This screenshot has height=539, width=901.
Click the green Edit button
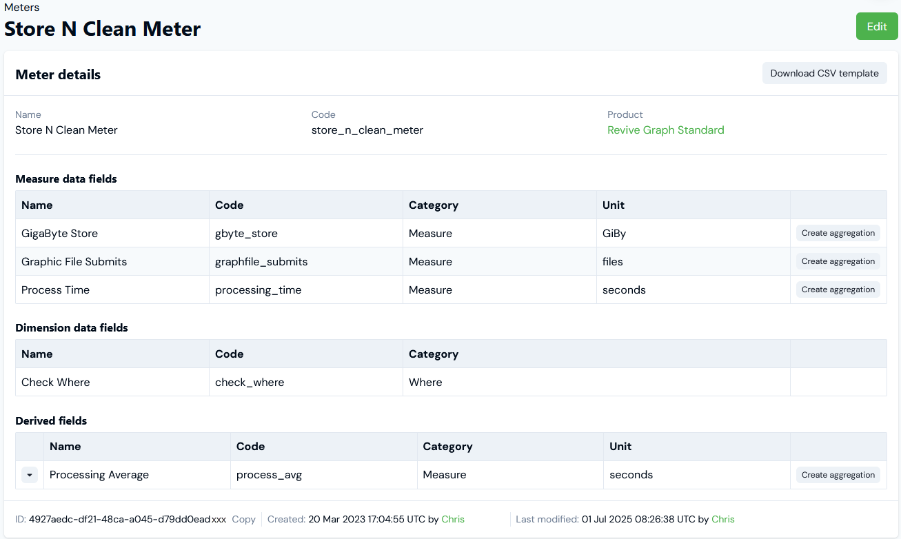click(x=877, y=26)
